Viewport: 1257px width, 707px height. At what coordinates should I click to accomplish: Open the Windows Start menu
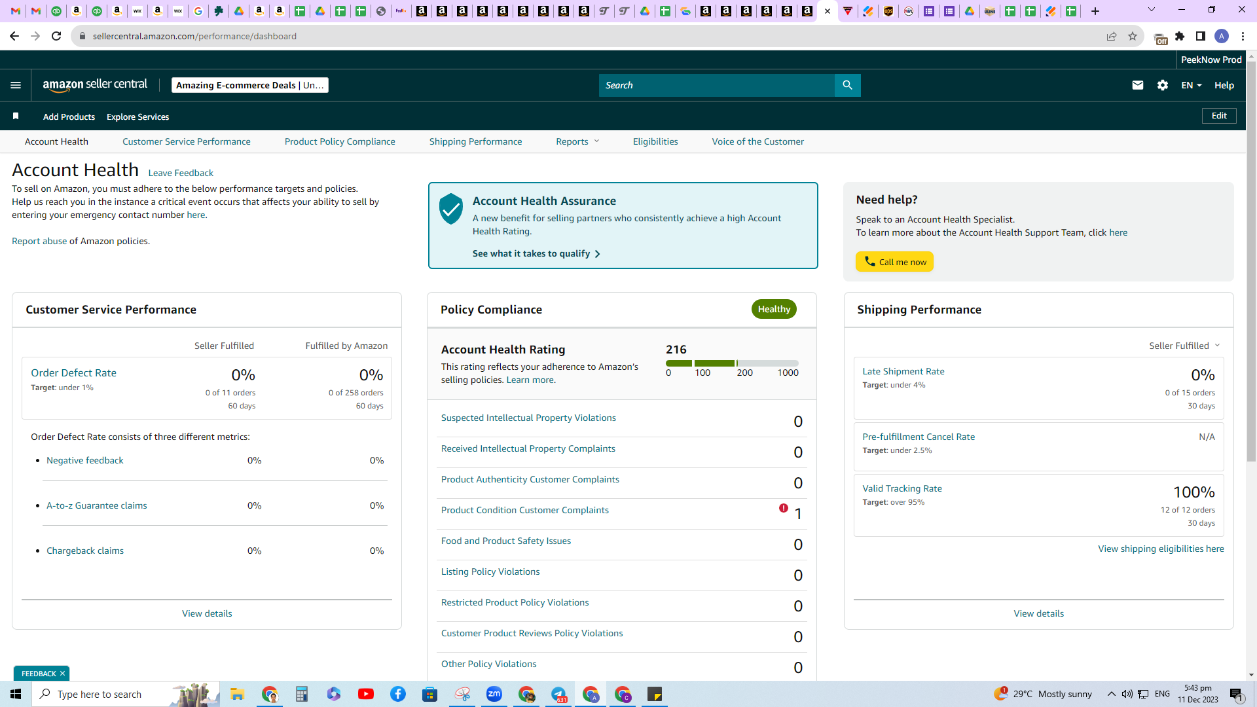click(x=16, y=694)
